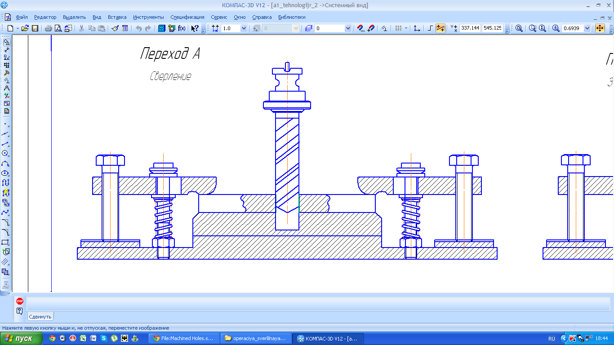Click the pan/move view icon
This screenshot has width=614, height=345.
600,28
